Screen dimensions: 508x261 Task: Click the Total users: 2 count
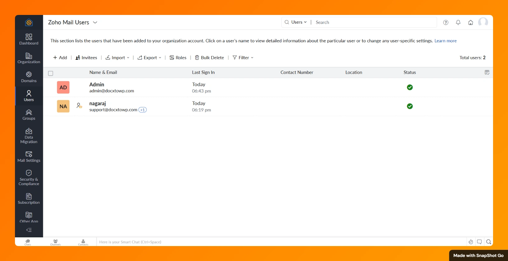point(473,58)
